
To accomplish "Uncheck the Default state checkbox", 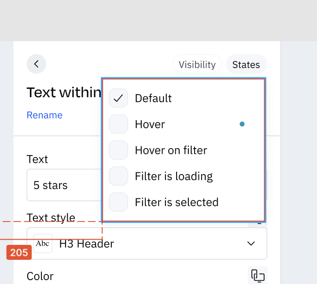I will 118,98.
